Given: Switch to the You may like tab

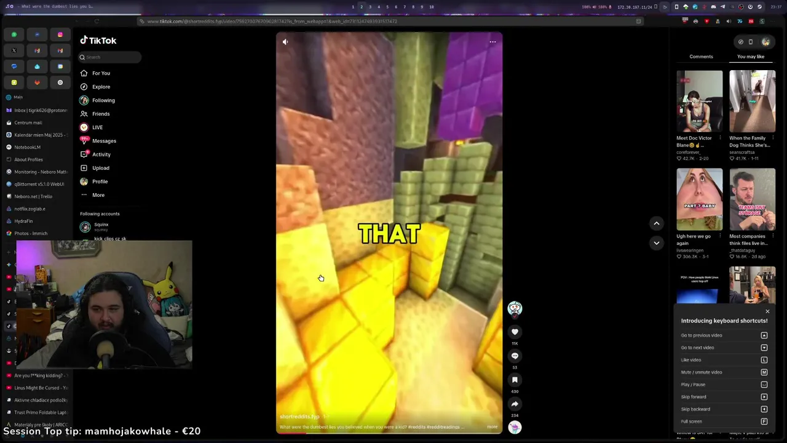Looking at the screenshot, I should point(751,57).
